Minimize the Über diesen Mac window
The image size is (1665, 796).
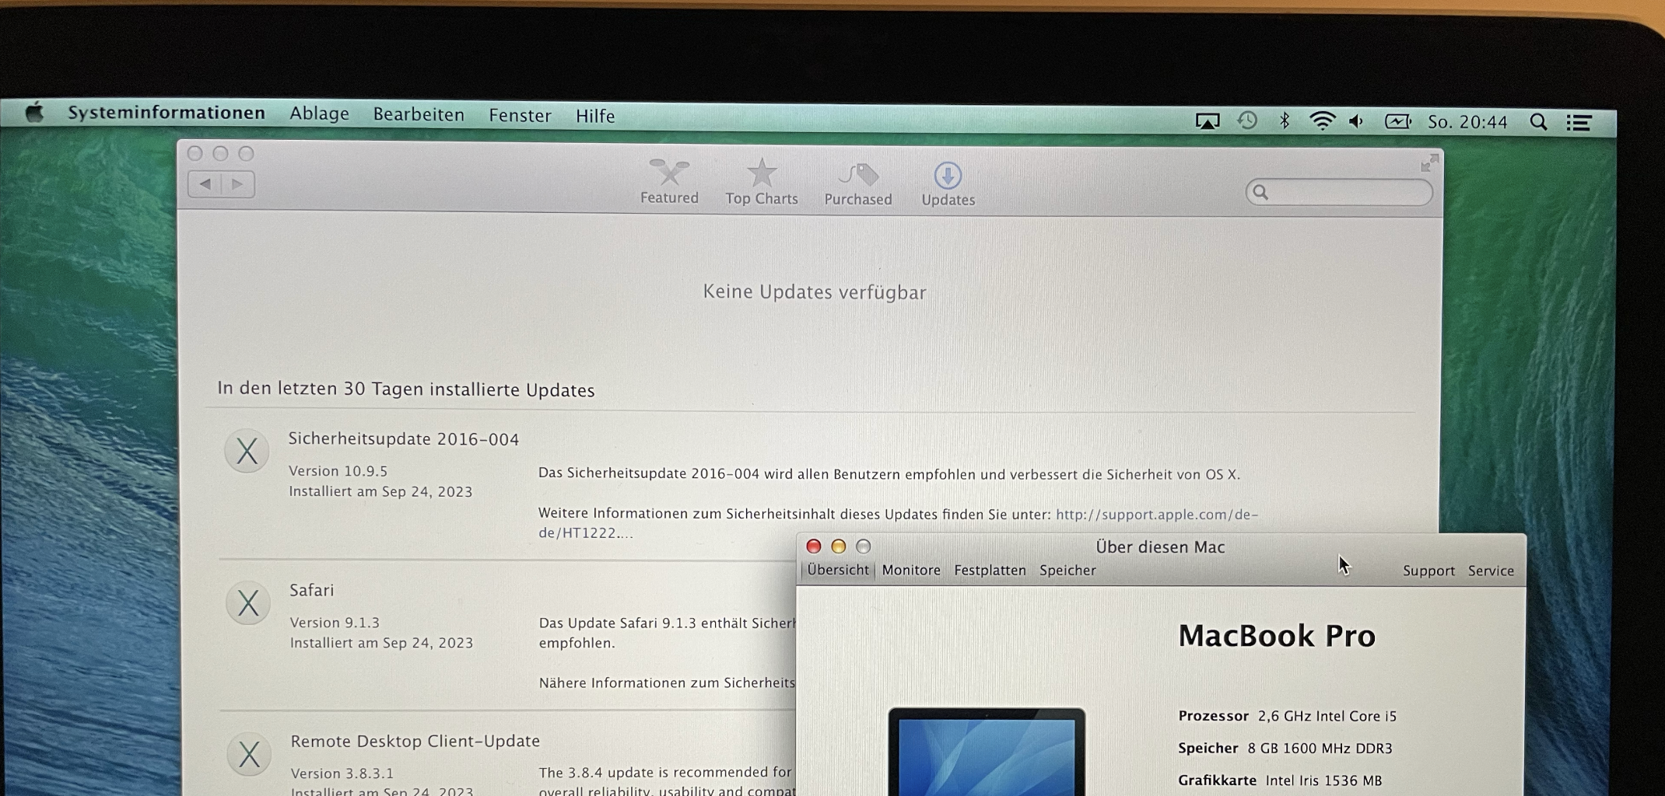[838, 546]
